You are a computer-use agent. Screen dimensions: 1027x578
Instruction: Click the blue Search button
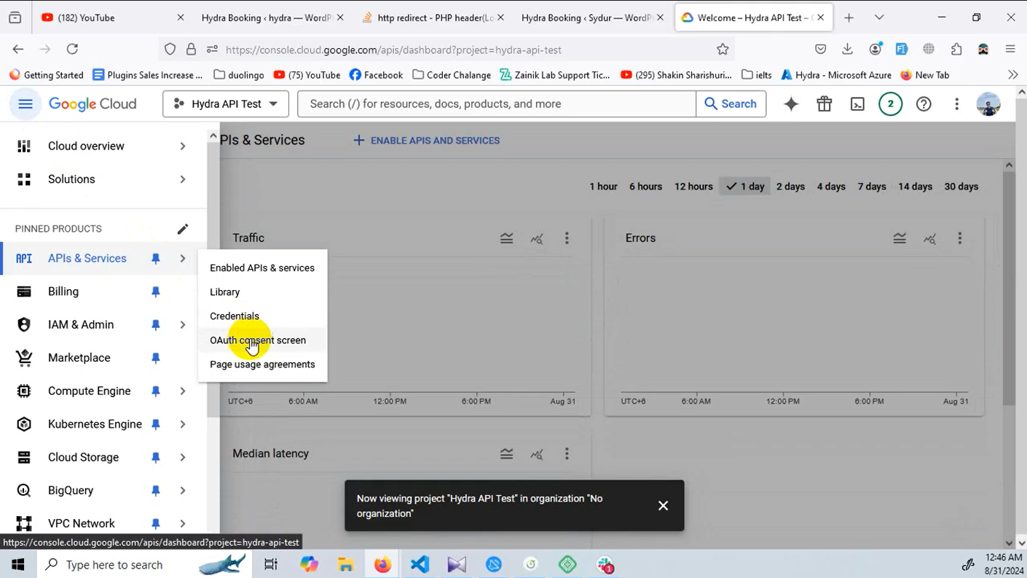tap(731, 104)
